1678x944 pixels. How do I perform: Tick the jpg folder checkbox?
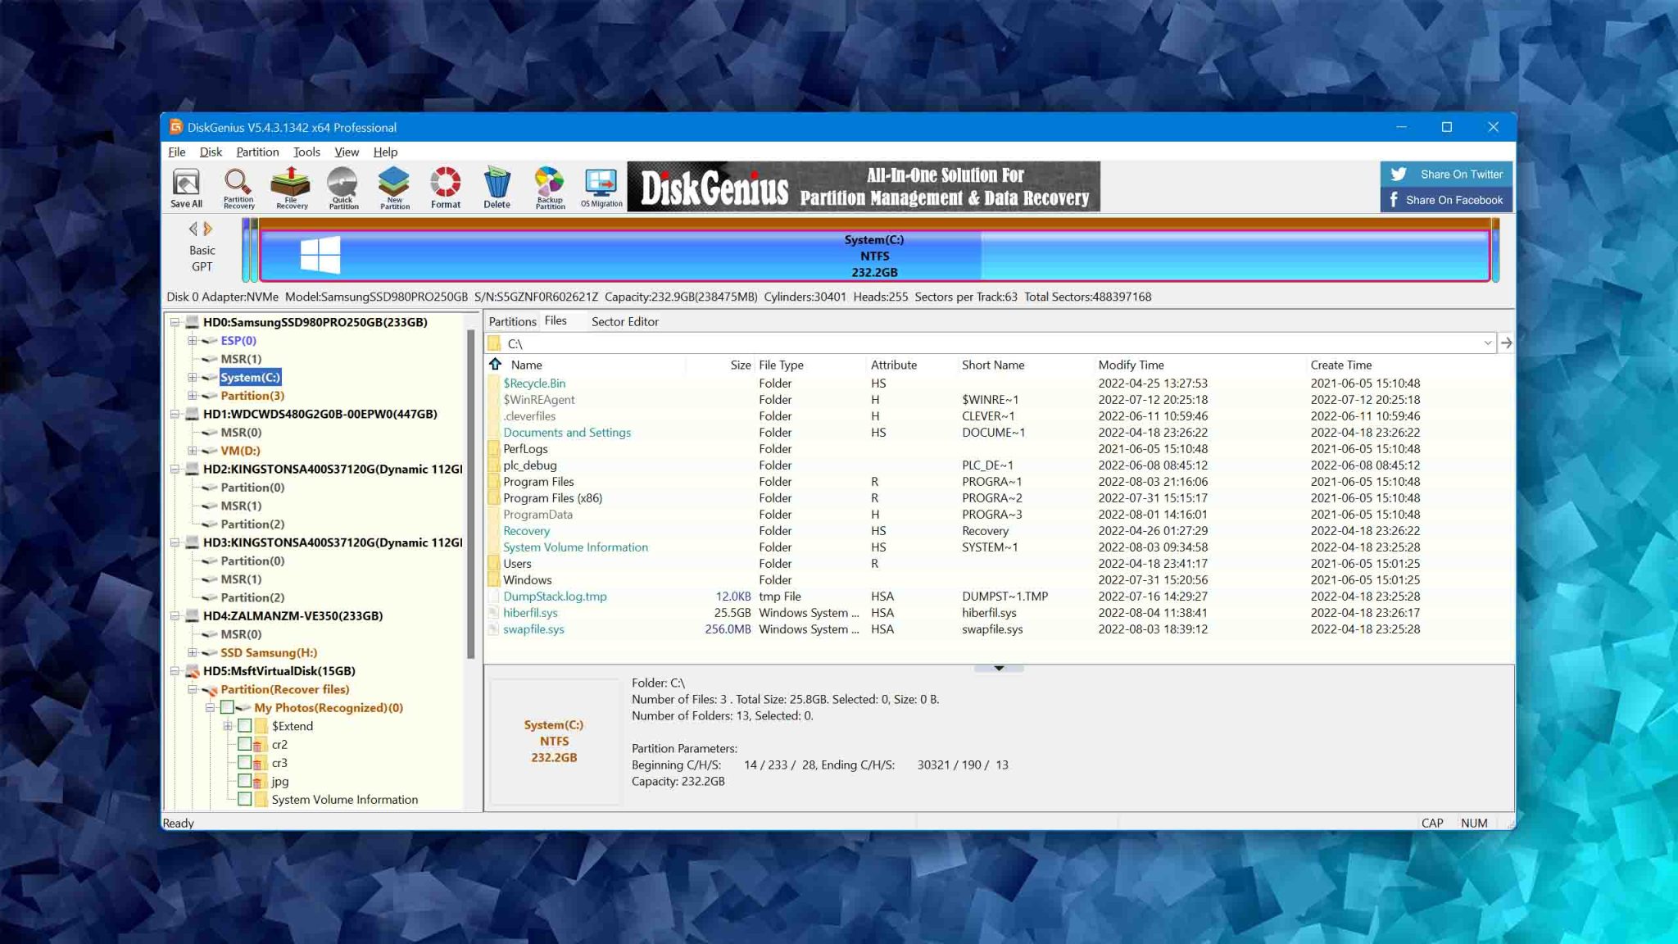click(244, 781)
